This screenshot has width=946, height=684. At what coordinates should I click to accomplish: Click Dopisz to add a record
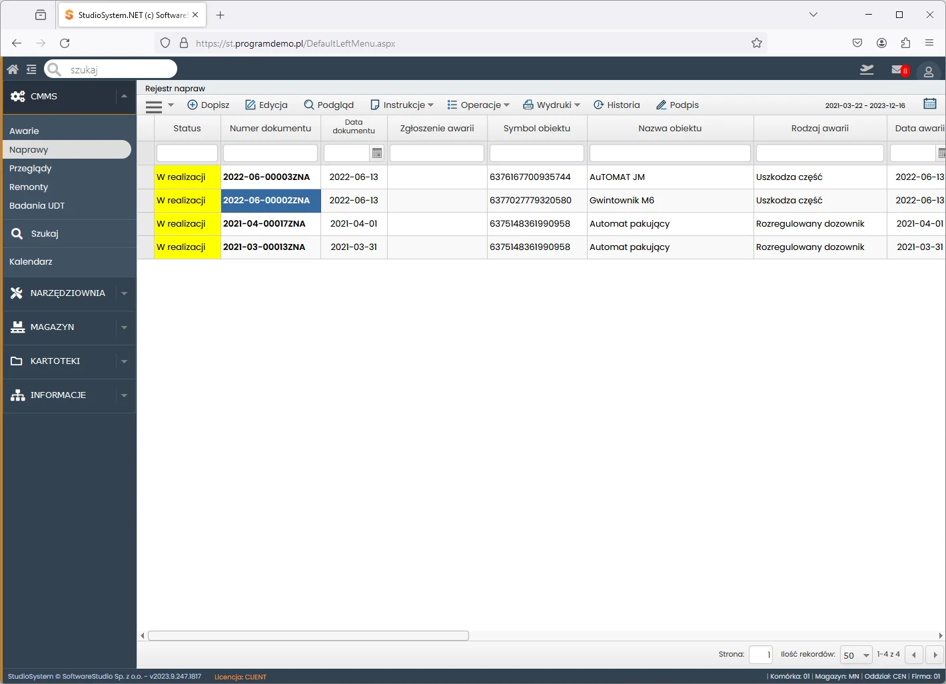[208, 105]
